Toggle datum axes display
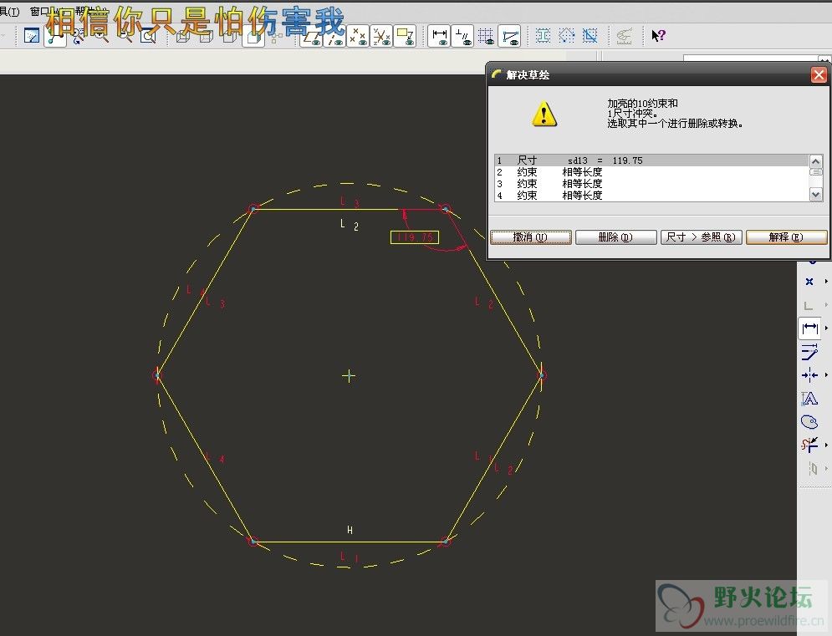The height and width of the screenshot is (636, 832). click(335, 37)
